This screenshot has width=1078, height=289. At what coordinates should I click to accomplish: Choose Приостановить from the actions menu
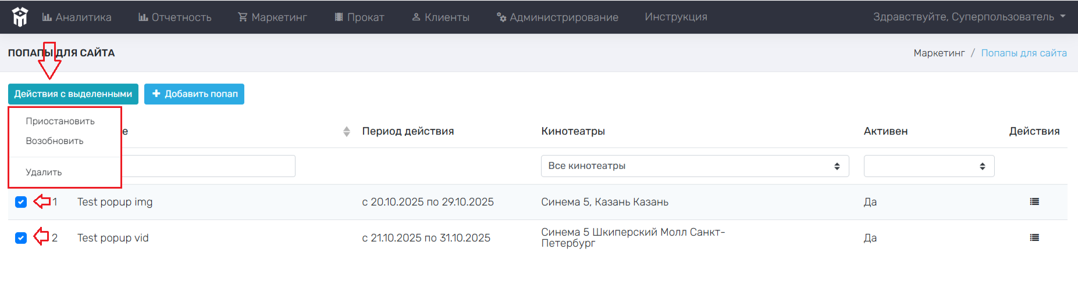[x=60, y=121]
